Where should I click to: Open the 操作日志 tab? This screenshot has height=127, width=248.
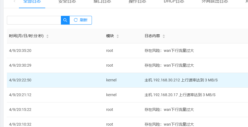tap(137, 2)
